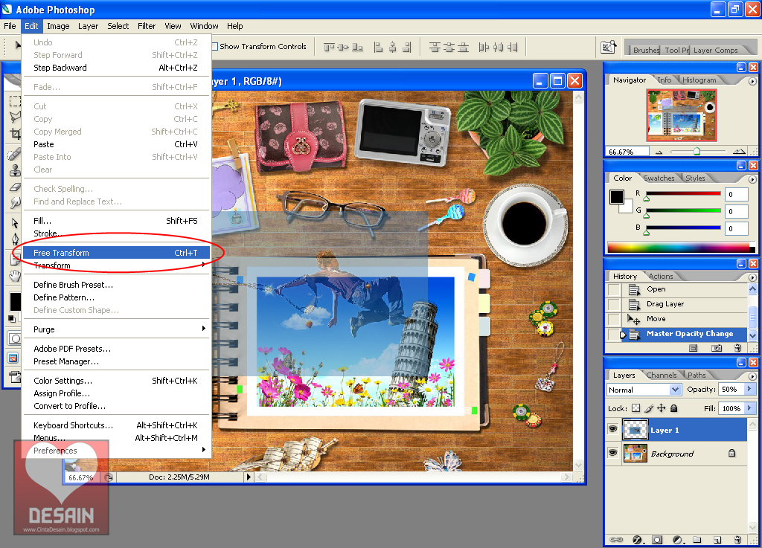Click the Jump to ImageReady icon
The image size is (762, 548).
click(15, 377)
